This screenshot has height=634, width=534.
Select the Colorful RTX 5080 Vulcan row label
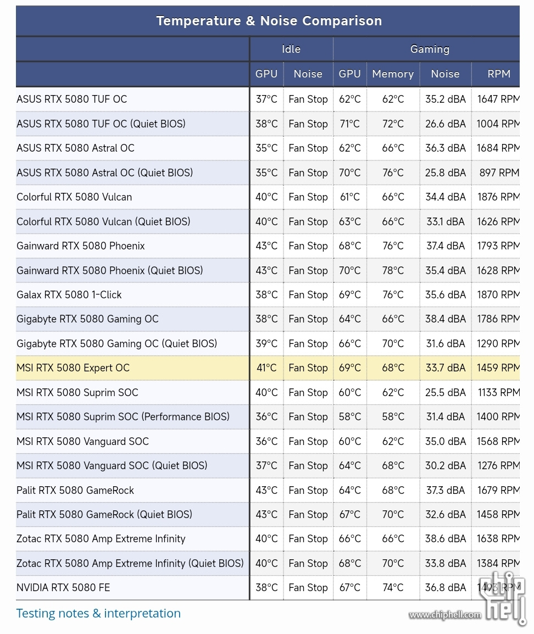(x=74, y=197)
